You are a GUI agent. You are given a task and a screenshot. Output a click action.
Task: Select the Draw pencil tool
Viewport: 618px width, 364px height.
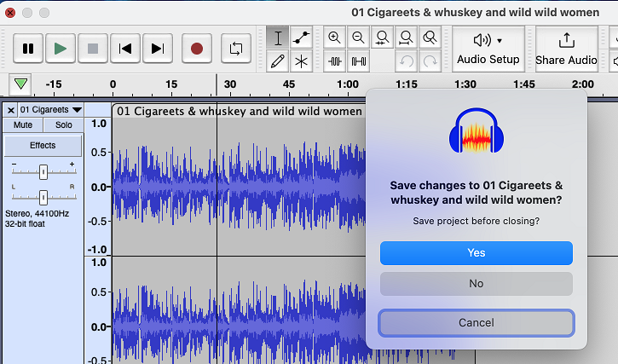[x=278, y=61]
